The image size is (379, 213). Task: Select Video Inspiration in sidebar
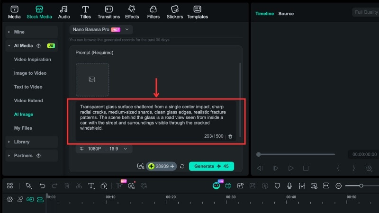point(32,60)
